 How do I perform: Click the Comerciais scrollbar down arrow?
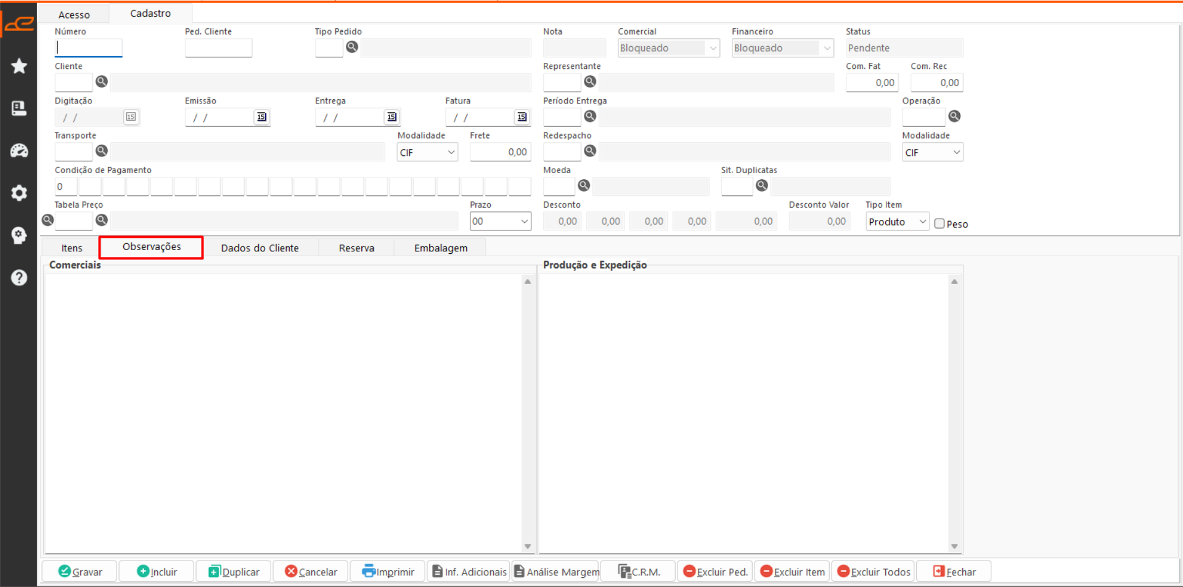coord(528,546)
